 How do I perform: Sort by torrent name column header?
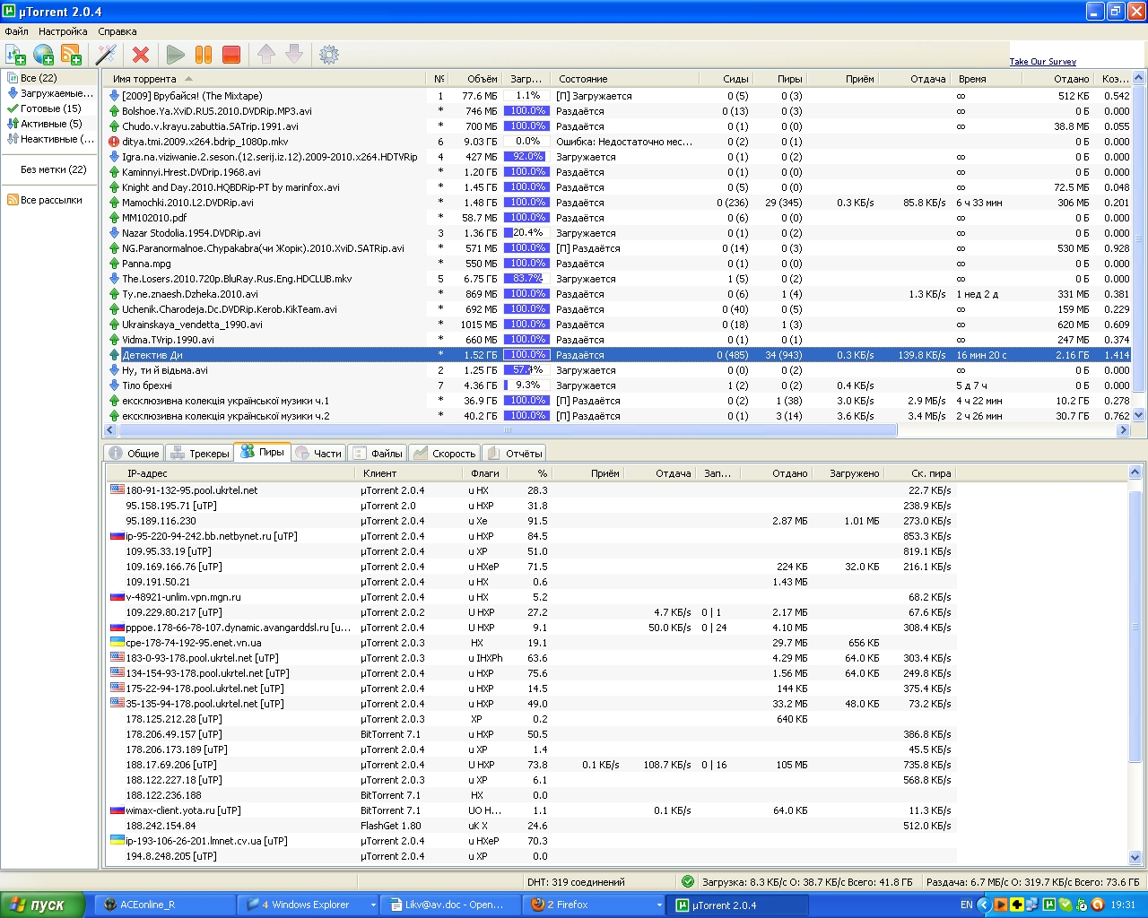[x=265, y=79]
